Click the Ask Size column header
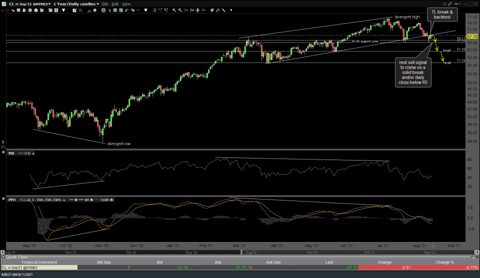The image size is (480, 278). pyautogui.click(x=273, y=262)
